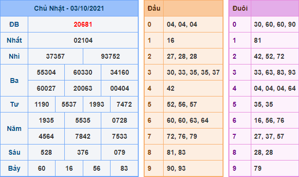This screenshot has height=177, width=299.
Task: Click third prize number 60027
Action: 46,88
